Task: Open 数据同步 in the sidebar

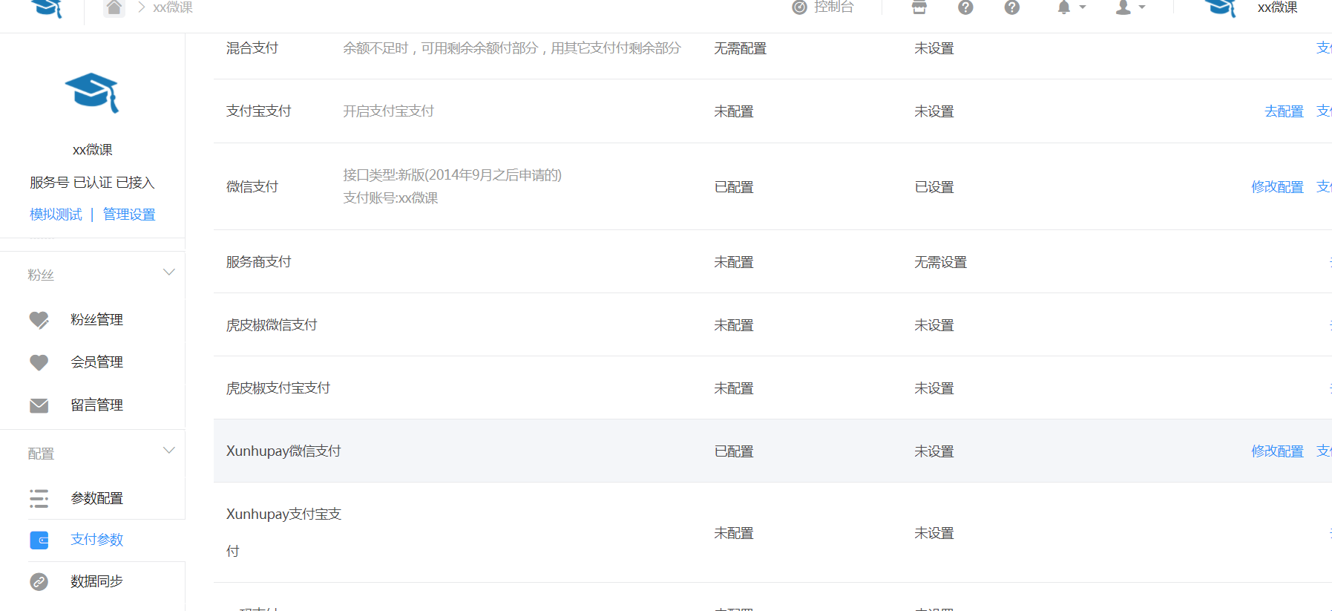Action: [x=96, y=581]
